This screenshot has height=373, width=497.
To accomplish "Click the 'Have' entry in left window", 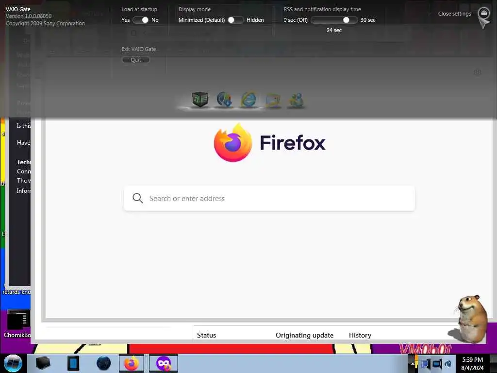I will [x=24, y=143].
